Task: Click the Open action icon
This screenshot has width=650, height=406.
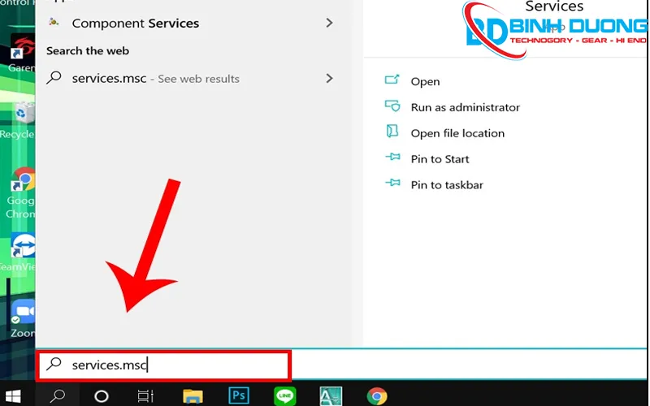Action: pyautogui.click(x=392, y=79)
